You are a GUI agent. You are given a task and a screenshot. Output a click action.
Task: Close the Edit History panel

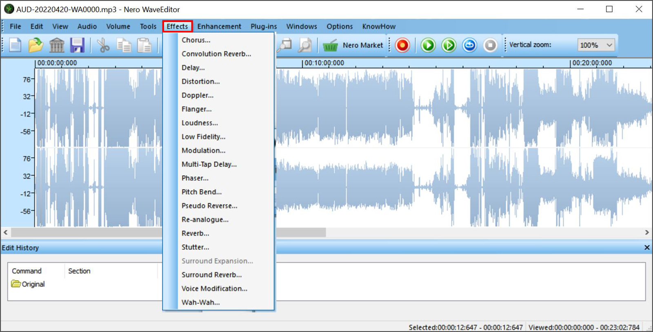click(647, 248)
